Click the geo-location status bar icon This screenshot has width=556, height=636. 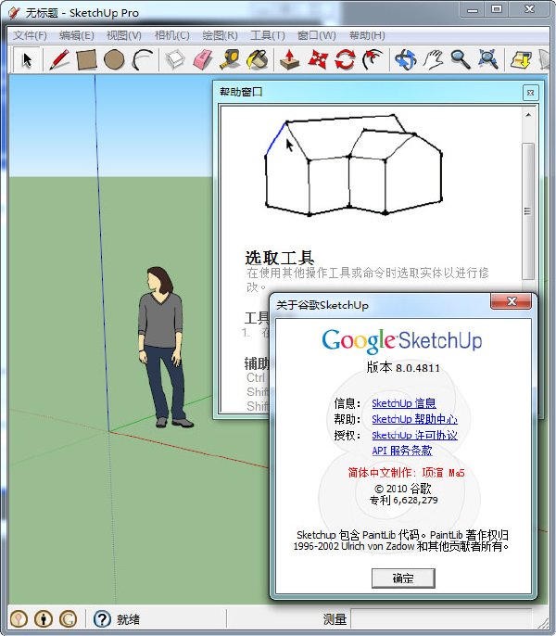(x=19, y=619)
